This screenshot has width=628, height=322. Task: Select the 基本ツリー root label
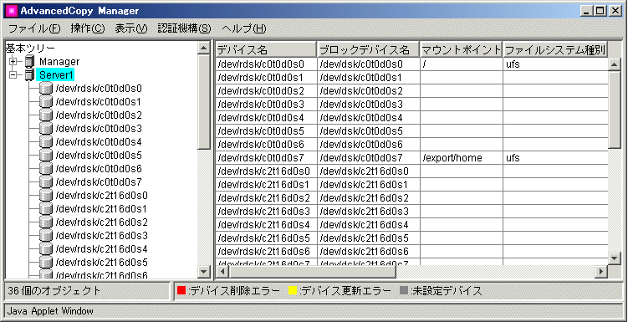coord(30,49)
